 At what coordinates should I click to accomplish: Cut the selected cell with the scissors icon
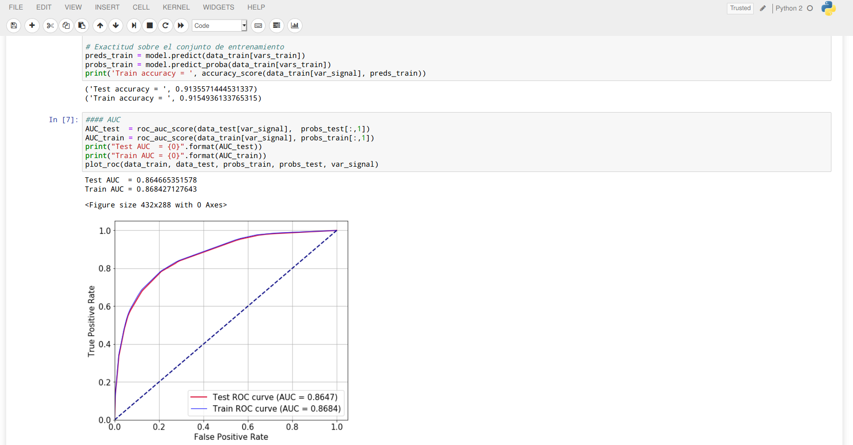(50, 25)
